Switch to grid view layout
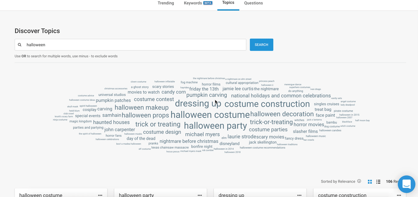 point(370,182)
